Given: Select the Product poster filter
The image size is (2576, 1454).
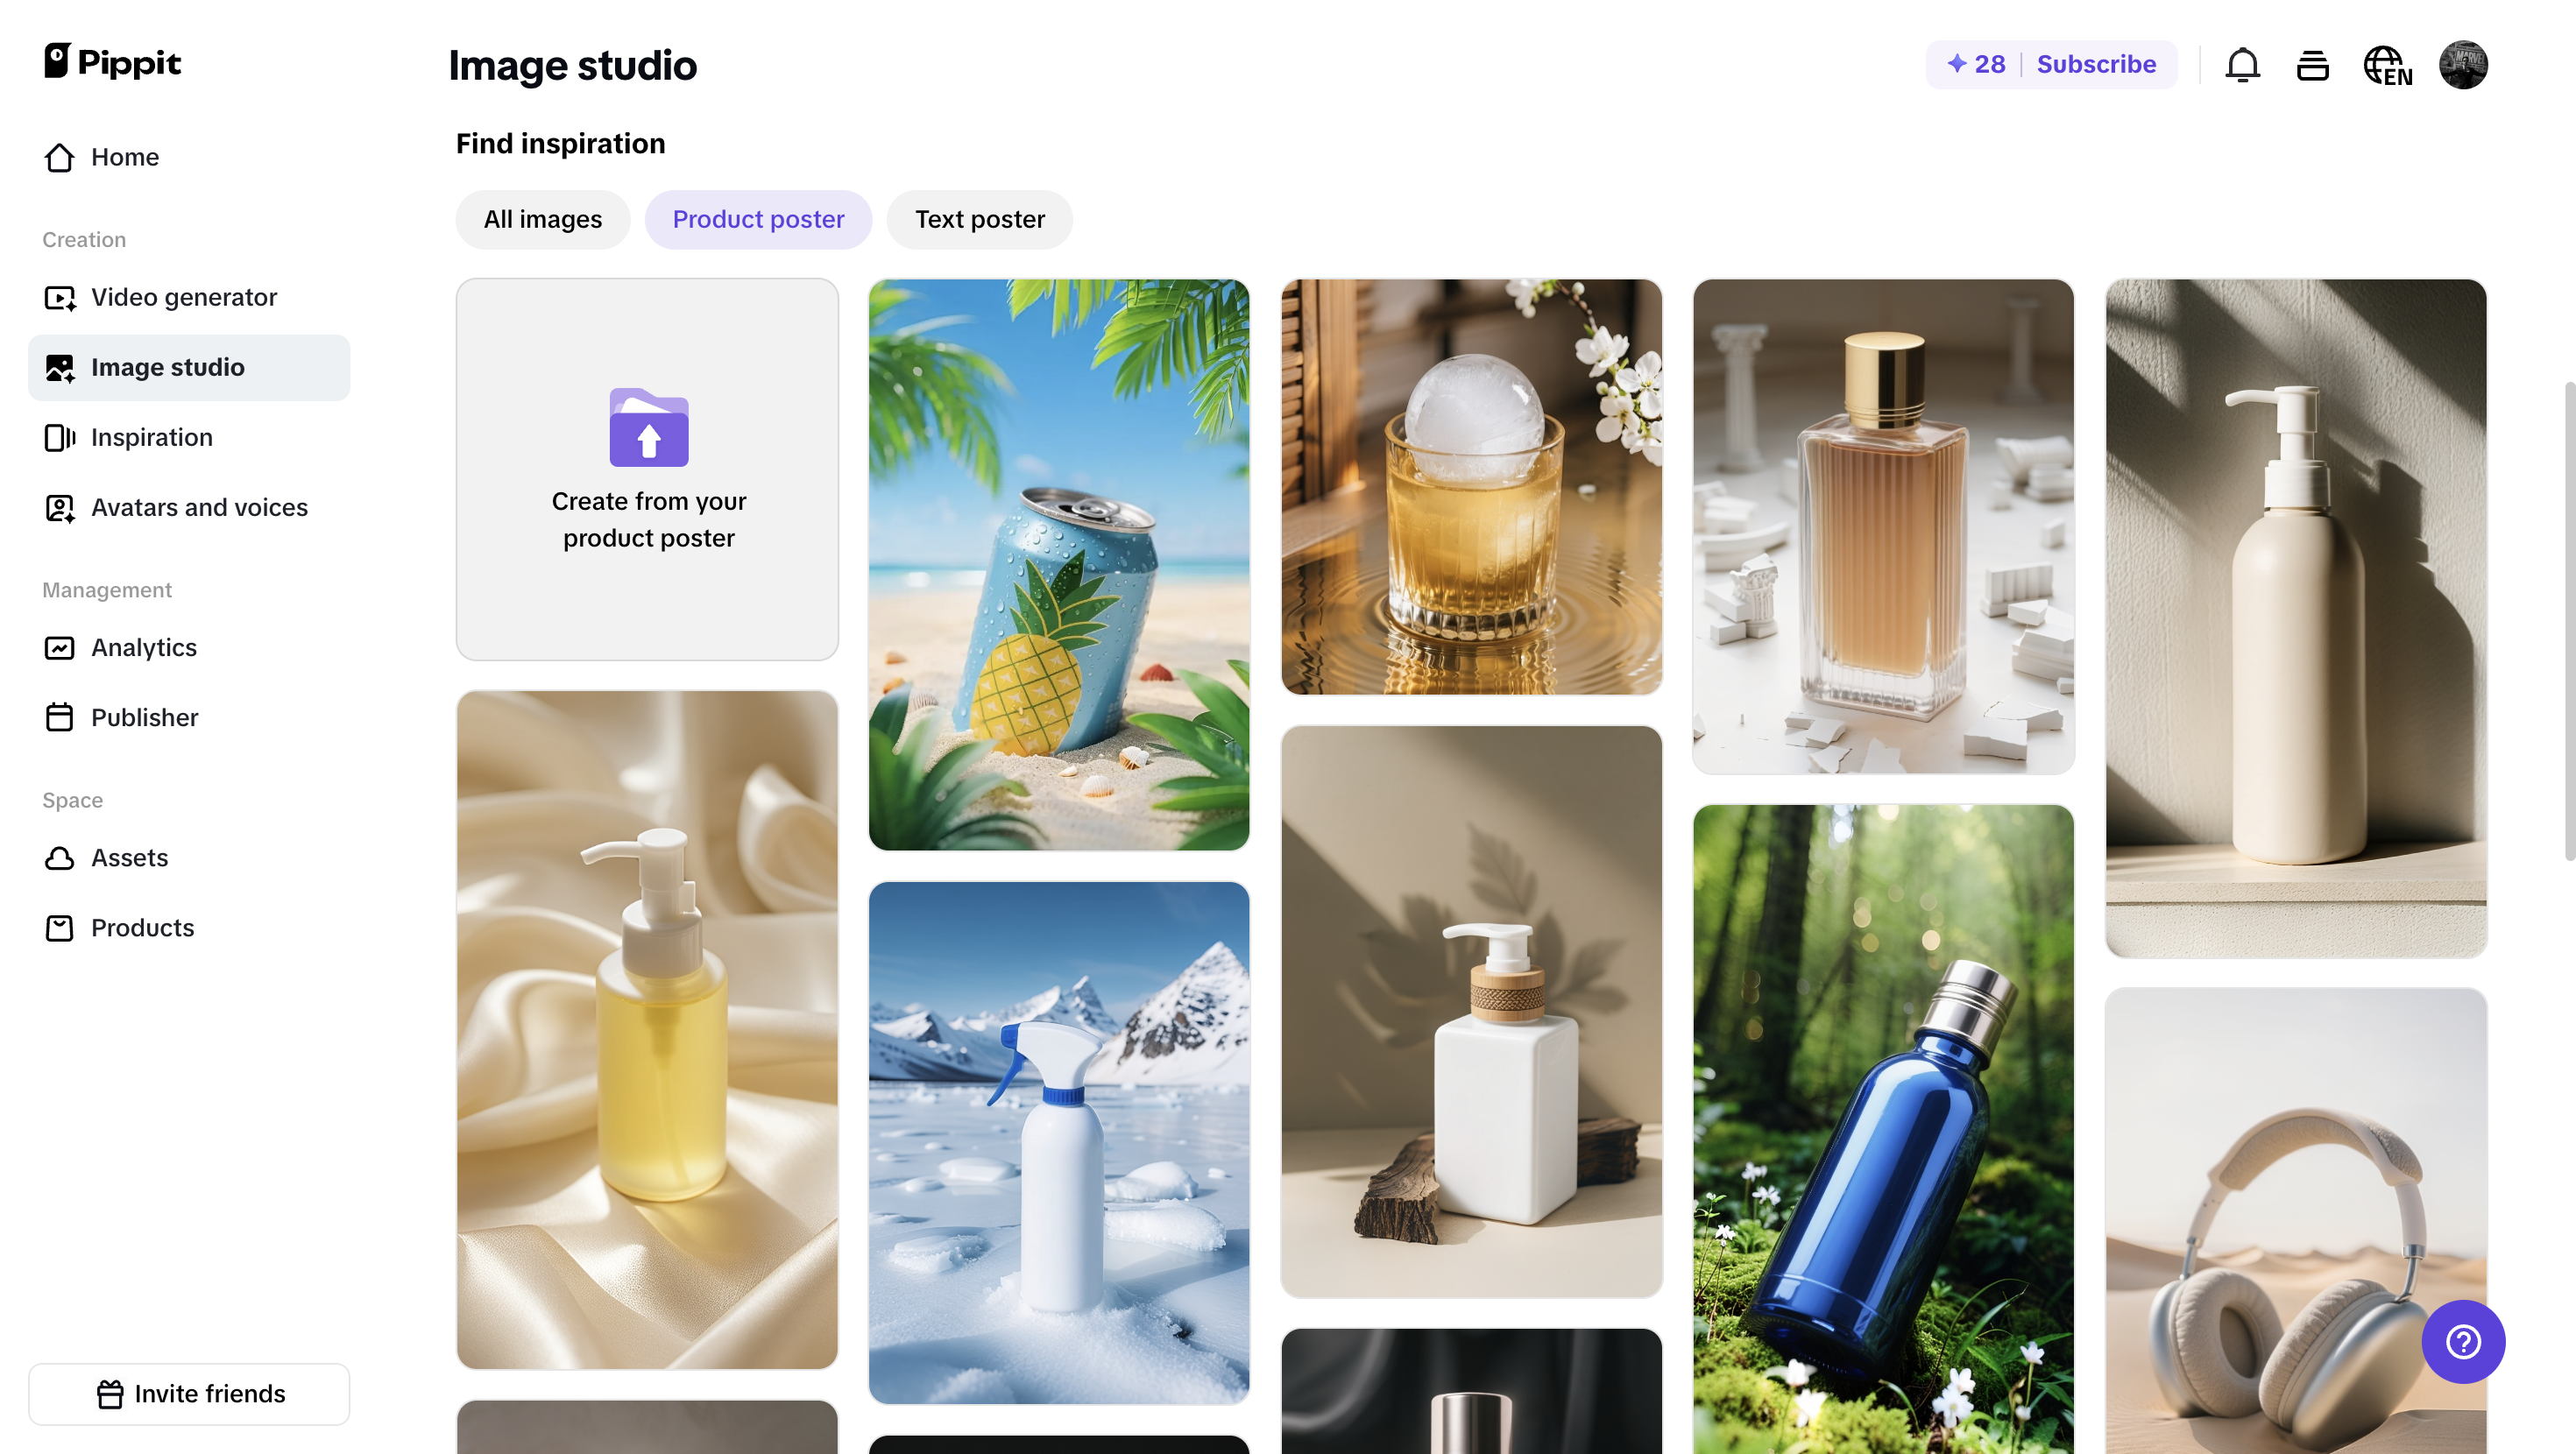Looking at the screenshot, I should click(x=758, y=219).
